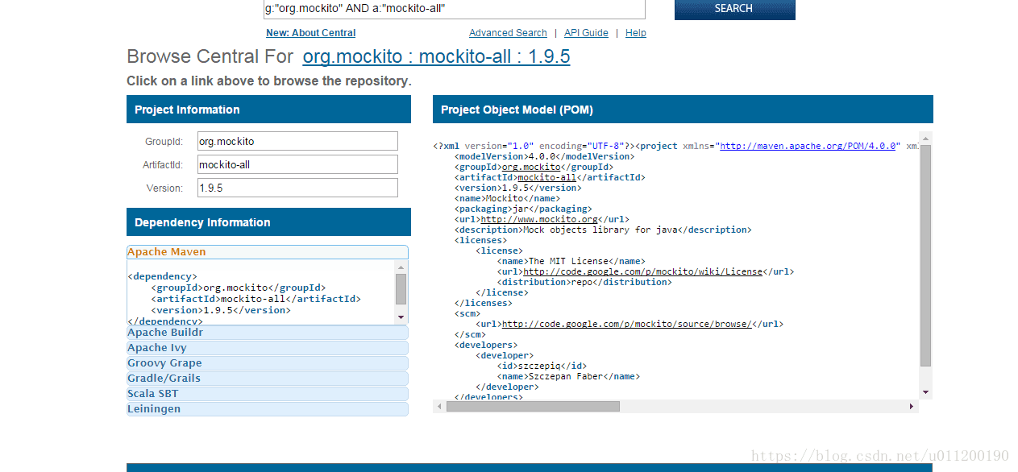The height and width of the screenshot is (472, 1018).
Task: Click the POM panel scroll-up arrow
Action: pyautogui.click(x=926, y=138)
